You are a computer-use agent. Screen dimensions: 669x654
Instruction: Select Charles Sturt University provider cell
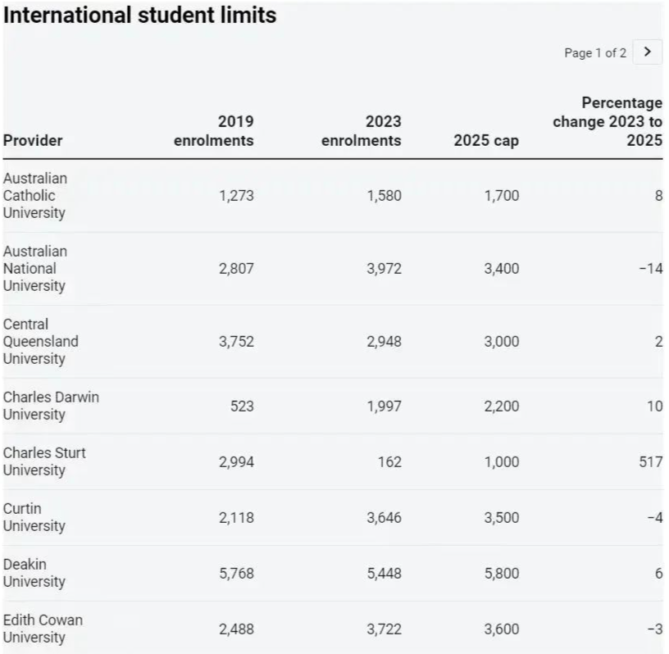44,461
